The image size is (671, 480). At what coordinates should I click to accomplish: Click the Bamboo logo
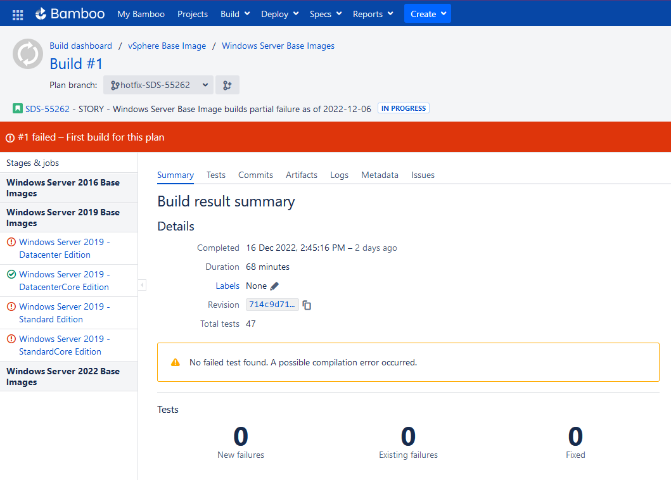pyautogui.click(x=70, y=14)
